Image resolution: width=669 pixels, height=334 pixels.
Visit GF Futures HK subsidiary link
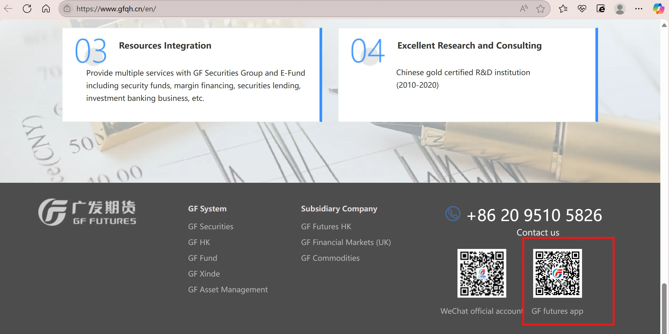326,226
